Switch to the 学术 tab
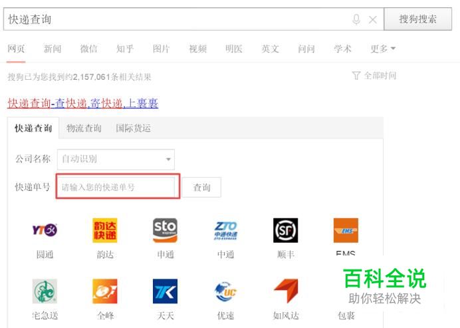This screenshot has height=328, width=460. tap(342, 49)
